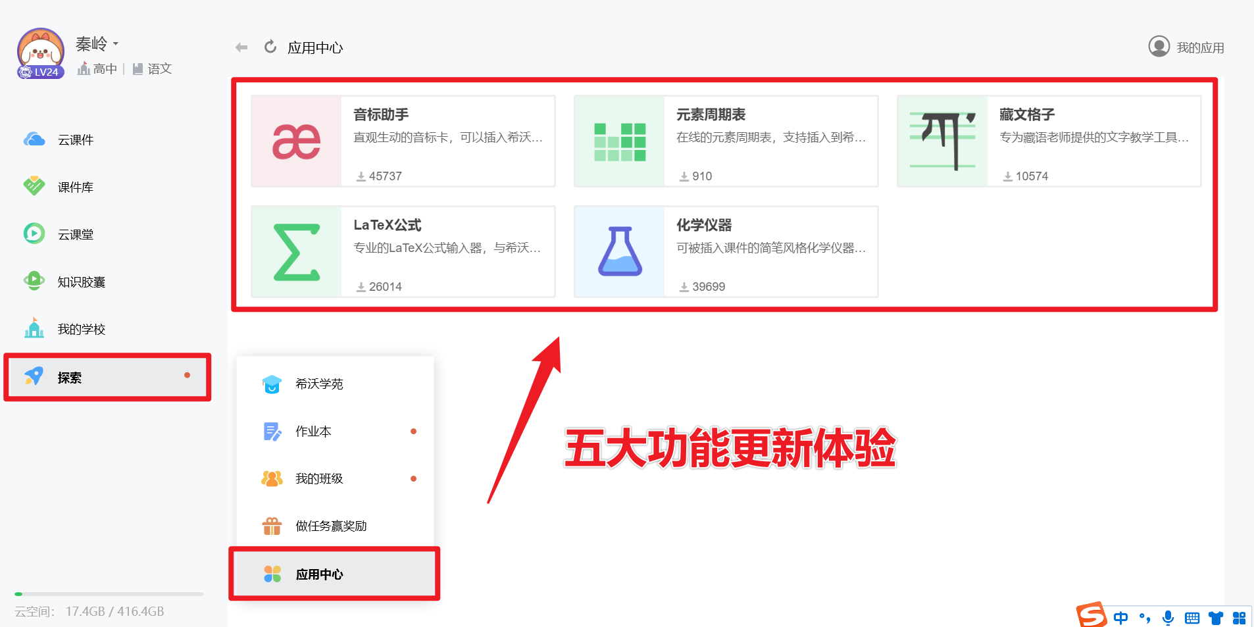Click the 音标助手 description text
The image size is (1254, 627).
(x=448, y=137)
